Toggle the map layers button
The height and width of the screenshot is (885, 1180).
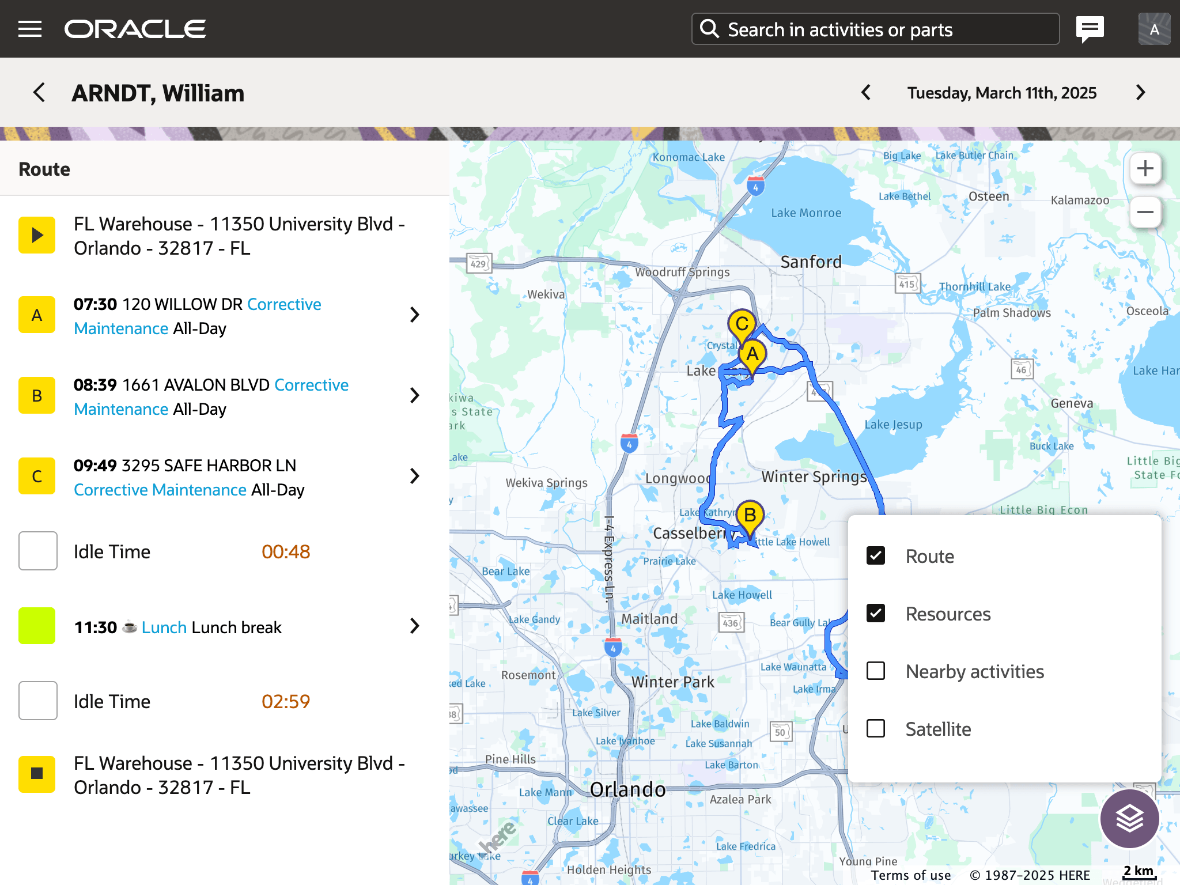click(x=1129, y=818)
